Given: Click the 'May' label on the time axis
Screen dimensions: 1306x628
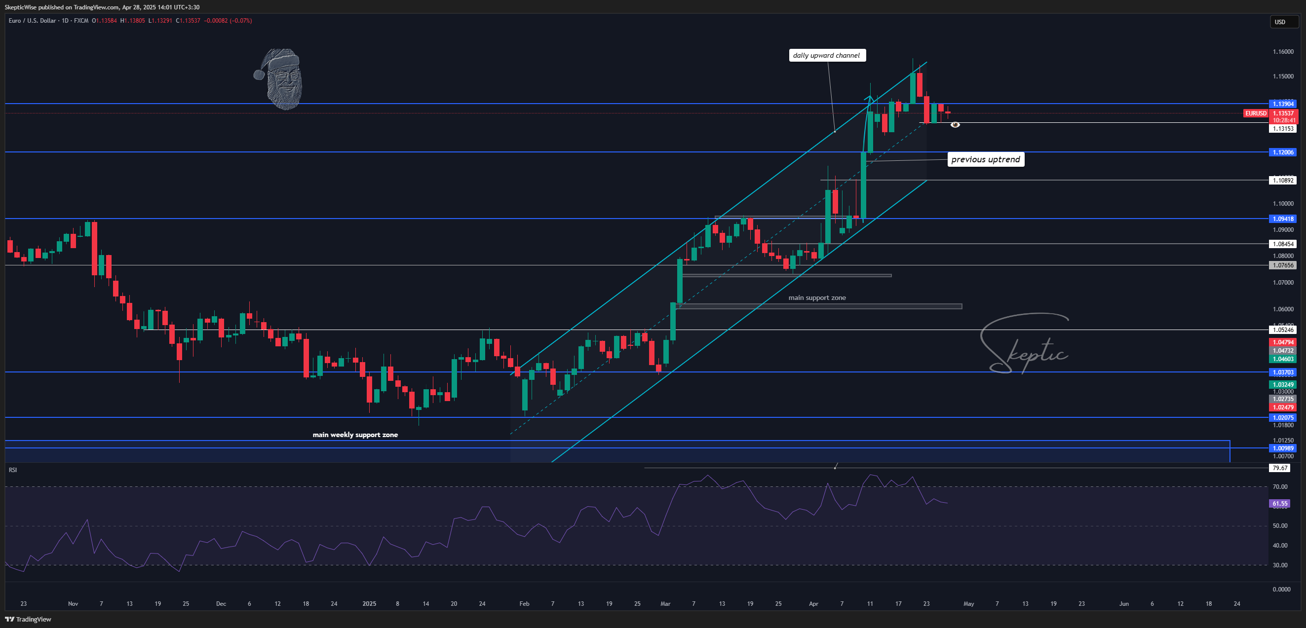Looking at the screenshot, I should (x=968, y=604).
